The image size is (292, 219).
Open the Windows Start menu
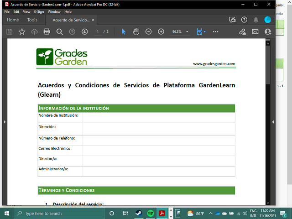(x=7, y=214)
